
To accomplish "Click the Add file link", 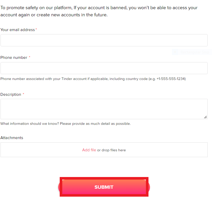I will click(89, 150).
